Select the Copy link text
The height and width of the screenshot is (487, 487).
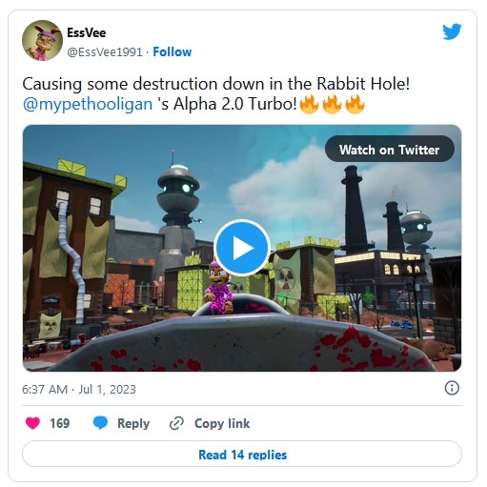[x=222, y=423]
